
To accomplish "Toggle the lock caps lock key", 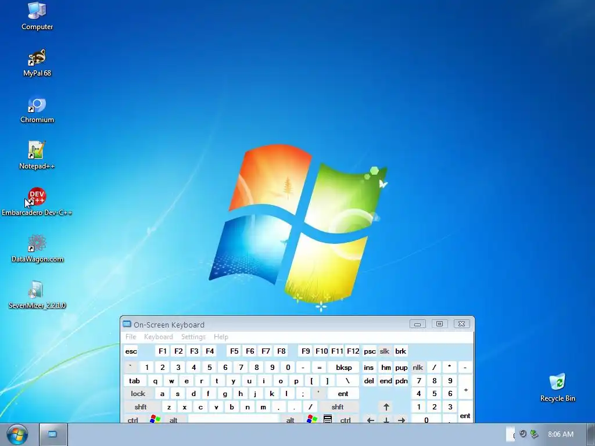I will [x=138, y=394].
